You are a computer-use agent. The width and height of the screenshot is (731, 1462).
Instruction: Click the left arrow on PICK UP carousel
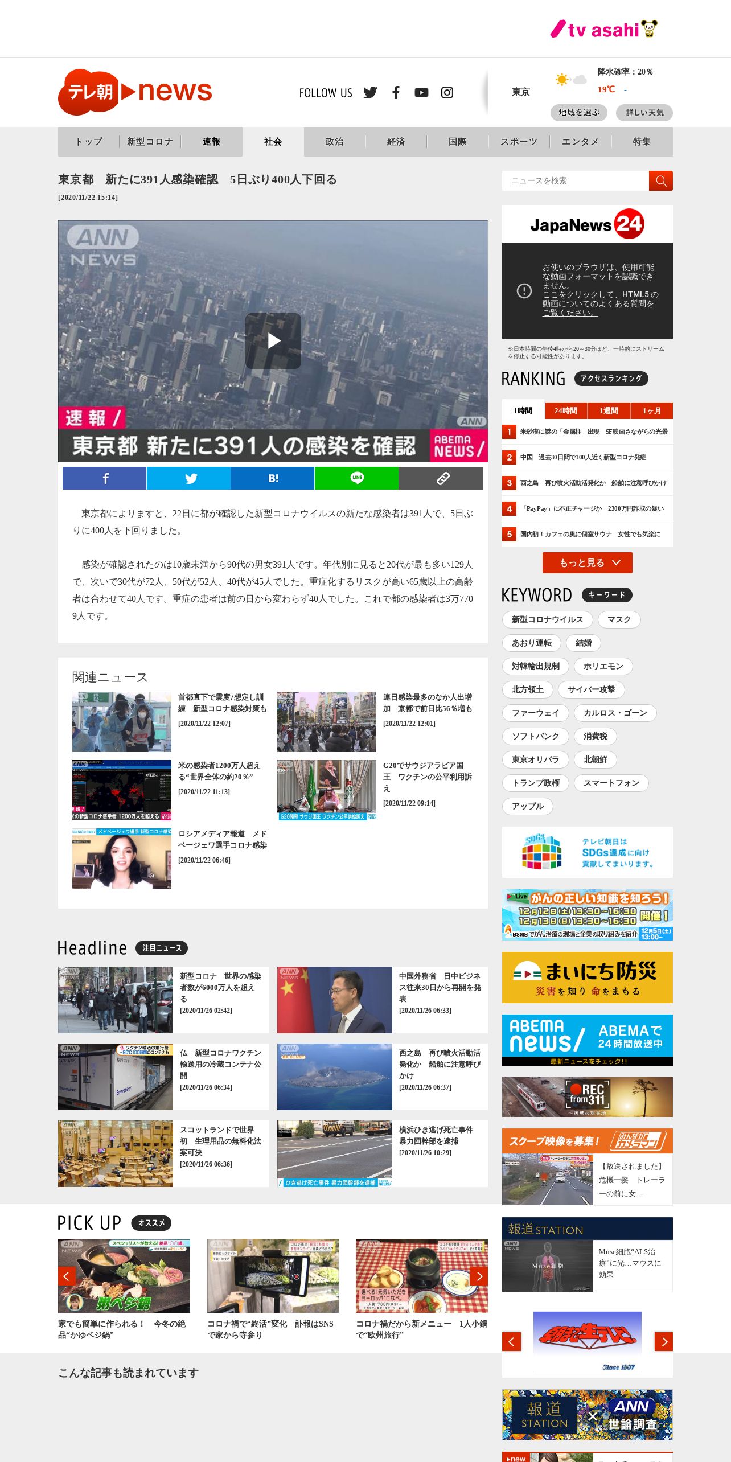[67, 1276]
